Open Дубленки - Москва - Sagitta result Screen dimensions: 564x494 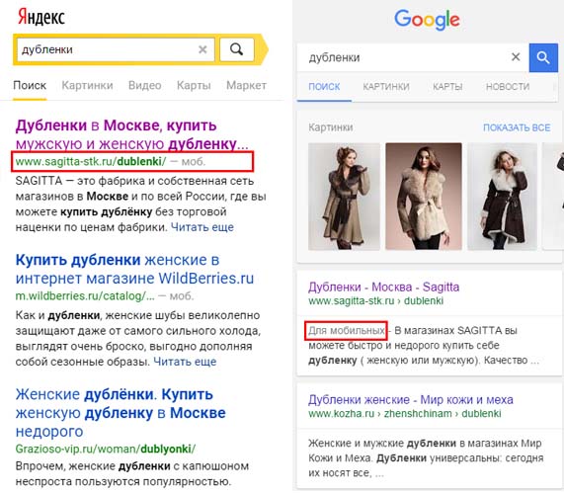pos(383,288)
